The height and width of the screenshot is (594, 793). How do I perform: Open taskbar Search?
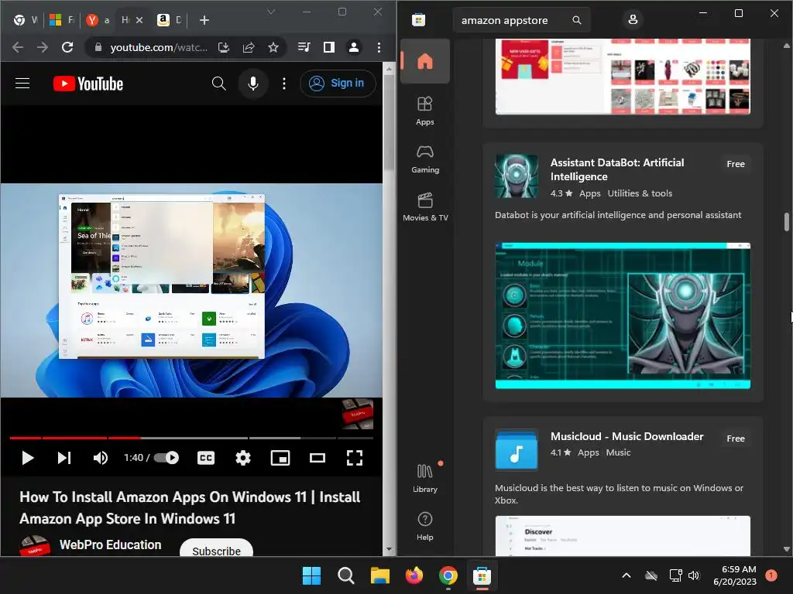pyautogui.click(x=346, y=575)
